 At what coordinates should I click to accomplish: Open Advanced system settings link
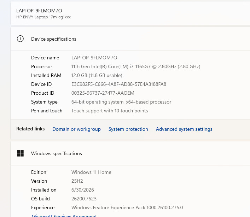pos(184,129)
